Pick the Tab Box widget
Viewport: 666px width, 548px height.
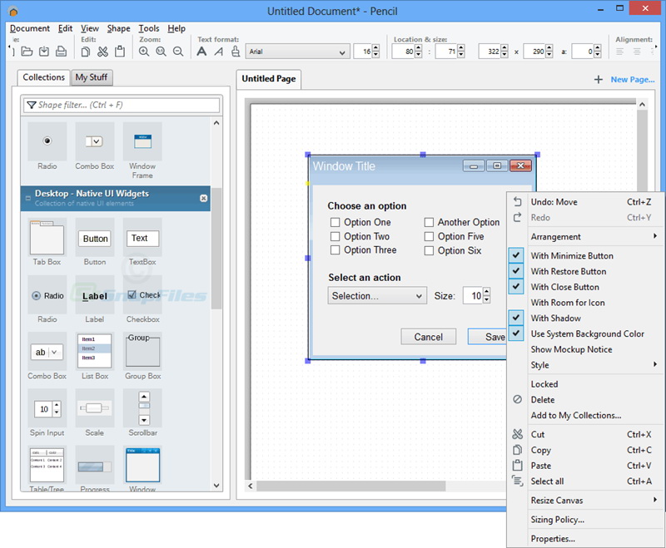tap(47, 242)
